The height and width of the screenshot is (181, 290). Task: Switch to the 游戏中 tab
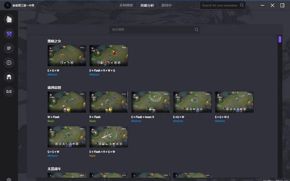166,5
